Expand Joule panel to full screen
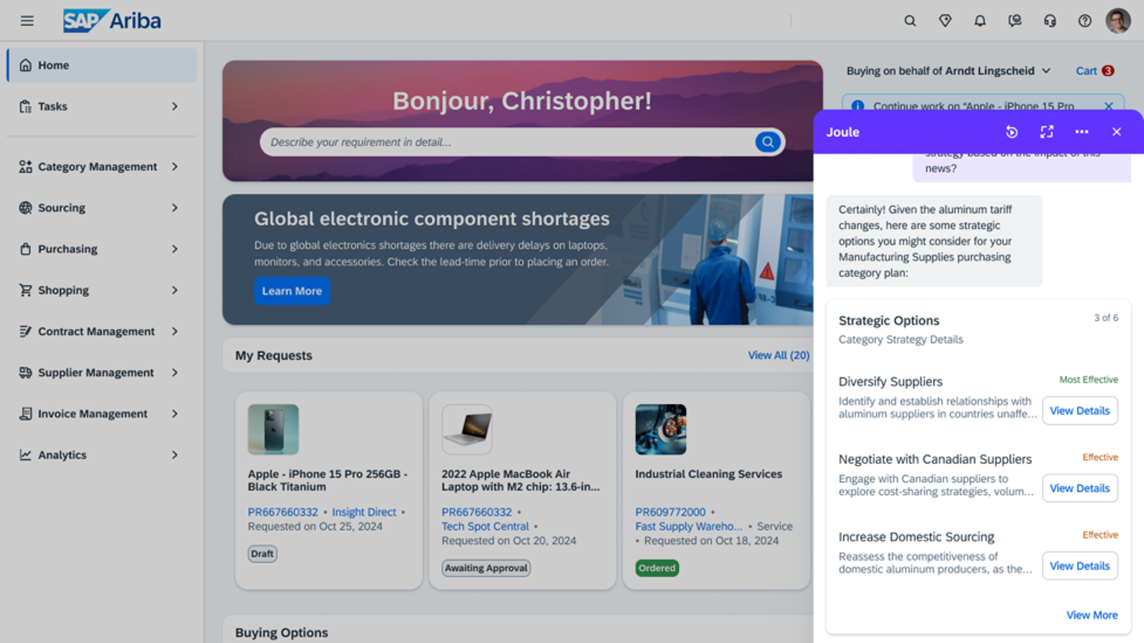The height and width of the screenshot is (643, 1144). (1047, 132)
